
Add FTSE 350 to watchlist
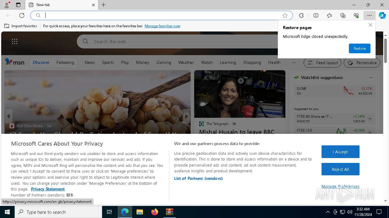coord(370,132)
